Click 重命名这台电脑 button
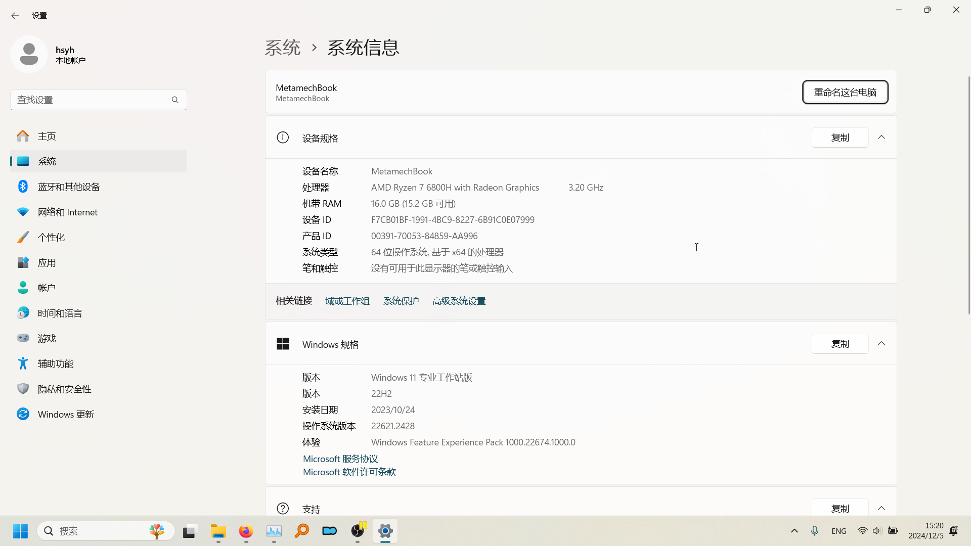The height and width of the screenshot is (546, 971). click(x=845, y=93)
